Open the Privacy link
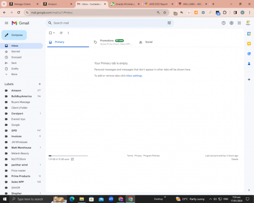This screenshot has height=203, width=254. (138, 156)
